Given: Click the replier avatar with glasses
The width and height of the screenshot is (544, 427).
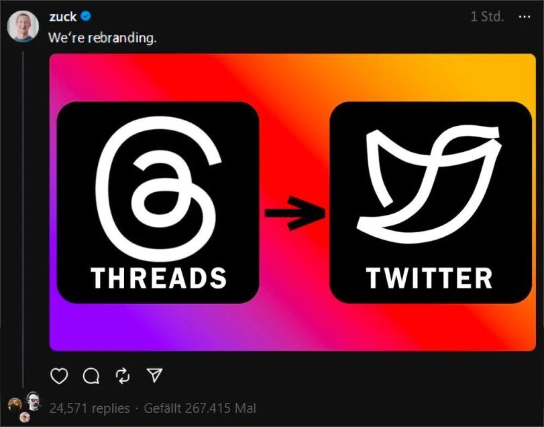Looking at the screenshot, I should (34, 402).
